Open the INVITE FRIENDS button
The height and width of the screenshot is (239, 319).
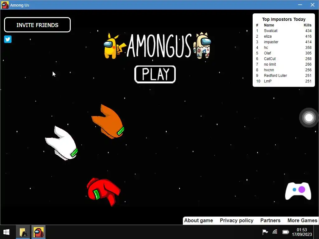click(x=37, y=25)
